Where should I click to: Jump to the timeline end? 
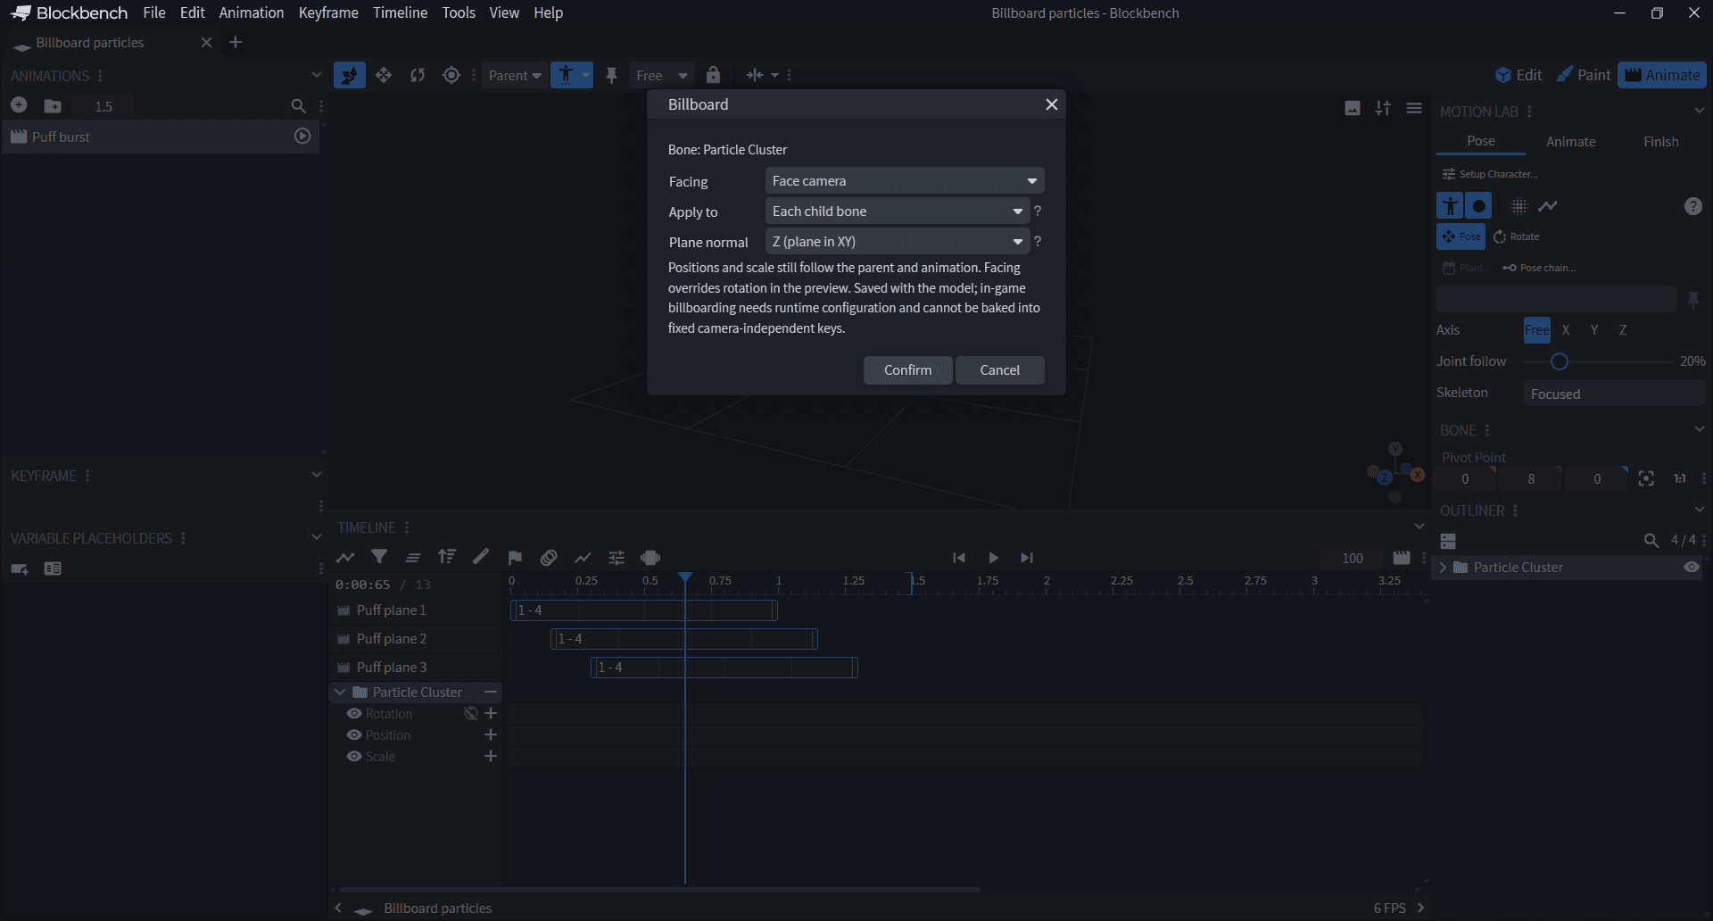pos(1027,558)
